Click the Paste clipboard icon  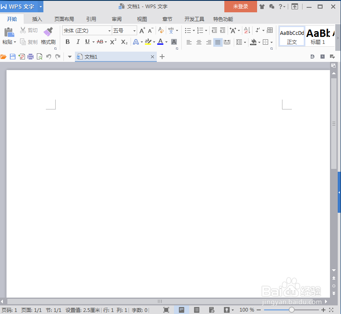tap(9, 32)
